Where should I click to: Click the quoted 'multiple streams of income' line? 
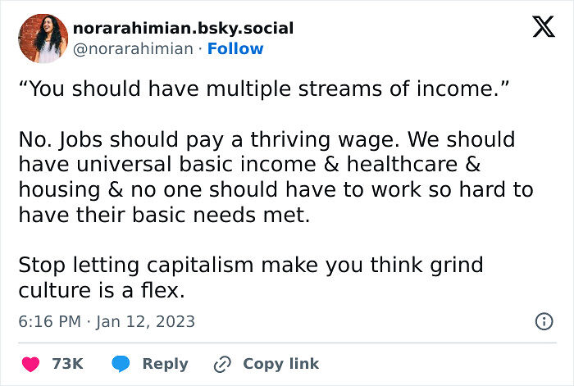pyautogui.click(x=263, y=89)
